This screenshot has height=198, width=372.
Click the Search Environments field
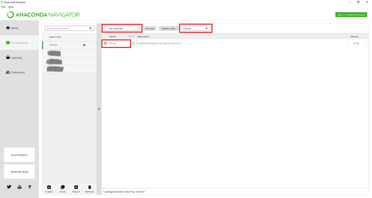(x=69, y=28)
